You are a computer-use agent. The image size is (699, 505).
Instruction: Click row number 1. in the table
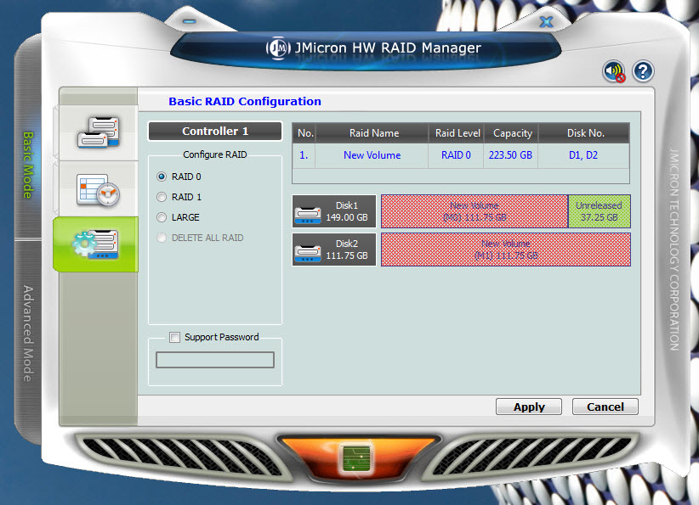304,155
